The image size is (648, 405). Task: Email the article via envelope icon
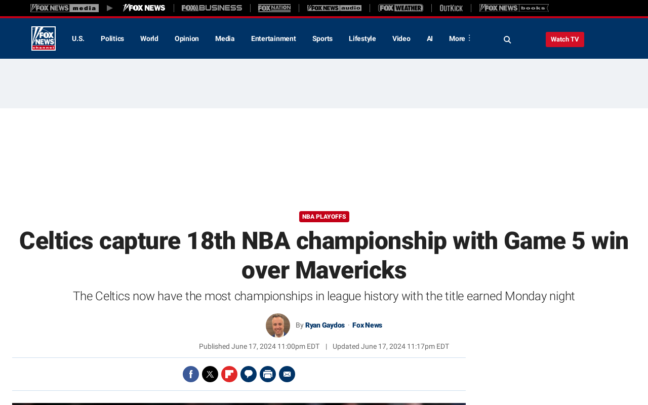point(287,374)
